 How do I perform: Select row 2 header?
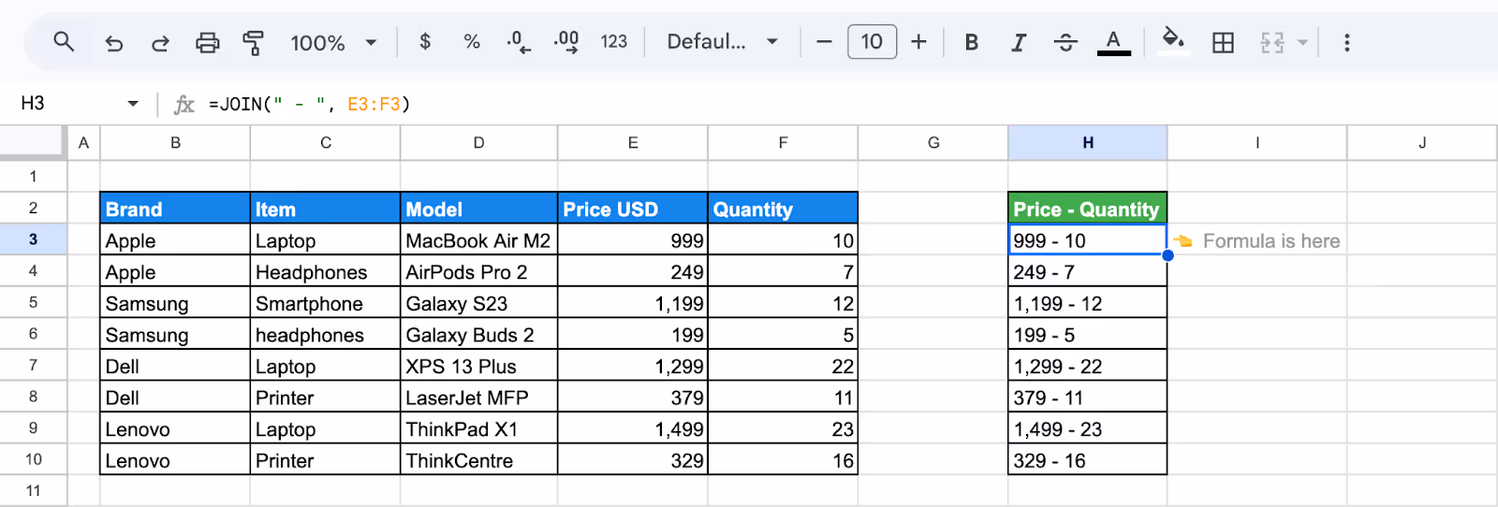pyautogui.click(x=34, y=208)
